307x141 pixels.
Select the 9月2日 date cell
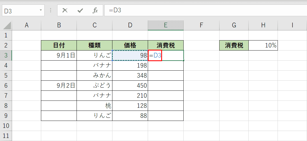tap(59, 86)
